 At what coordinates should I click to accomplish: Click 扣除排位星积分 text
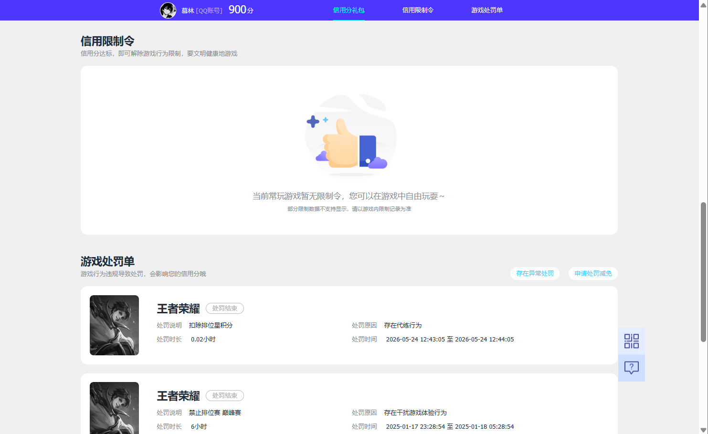tap(211, 325)
